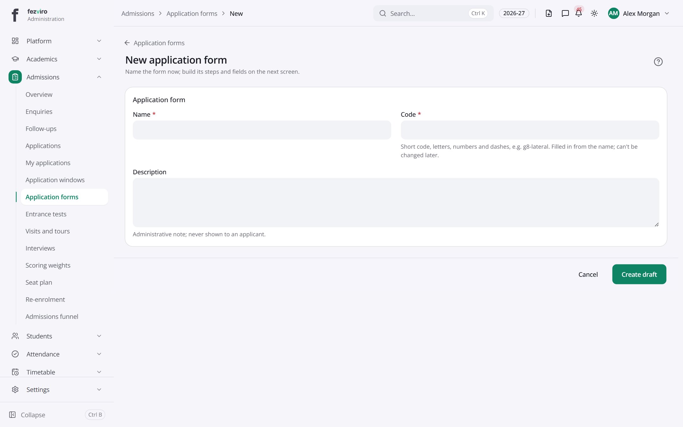Image resolution: width=683 pixels, height=427 pixels.
Task: Expand the Attendance menu chevron
Action: pos(99,354)
